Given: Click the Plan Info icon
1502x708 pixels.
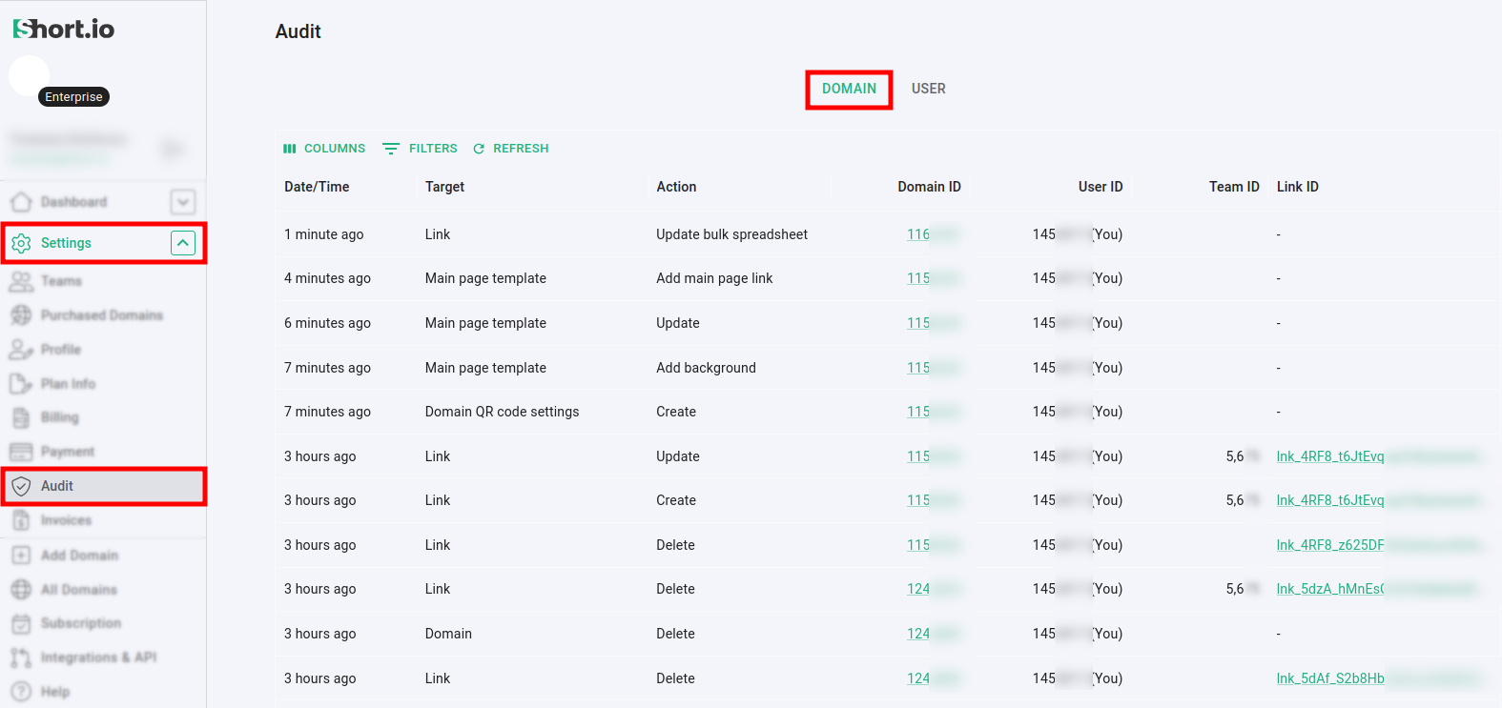Looking at the screenshot, I should click(x=21, y=384).
